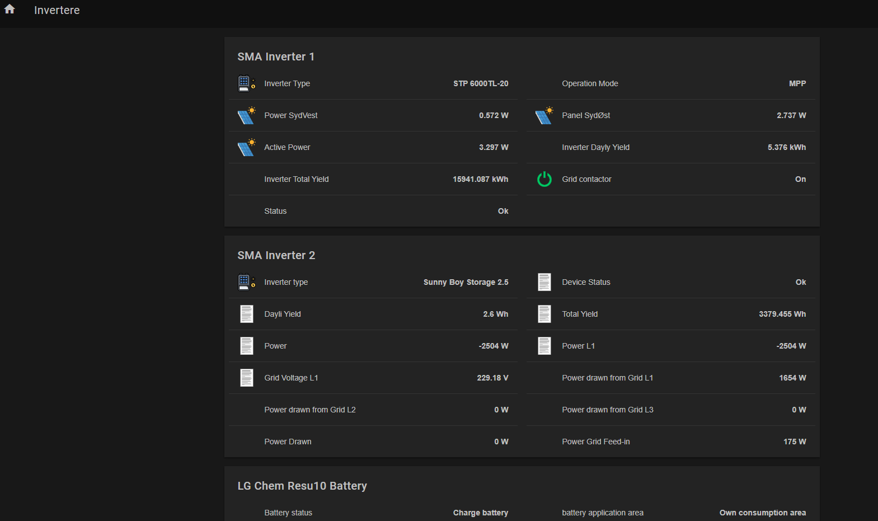Open the Battery status Charge battery row
This screenshot has width=878, height=521.
point(373,513)
